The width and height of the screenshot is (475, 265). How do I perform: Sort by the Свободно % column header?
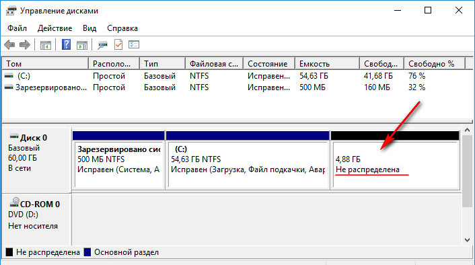(435, 64)
